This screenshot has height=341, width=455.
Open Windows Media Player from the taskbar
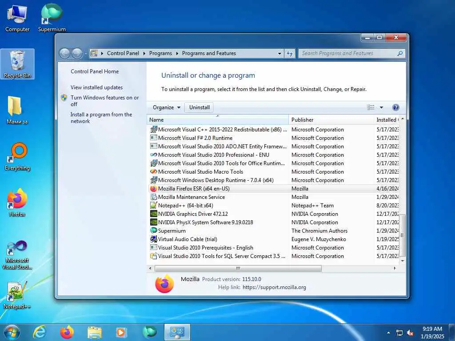pyautogui.click(x=121, y=332)
